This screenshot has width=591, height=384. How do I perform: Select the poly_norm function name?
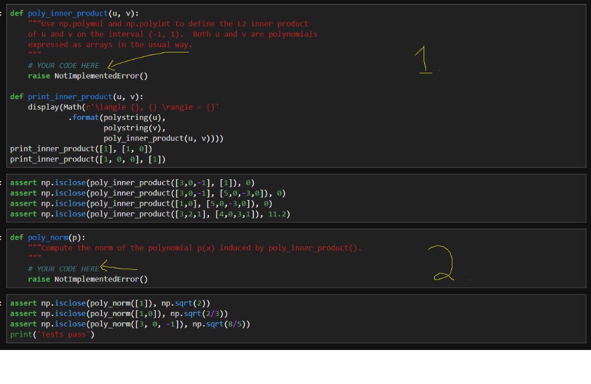48,237
